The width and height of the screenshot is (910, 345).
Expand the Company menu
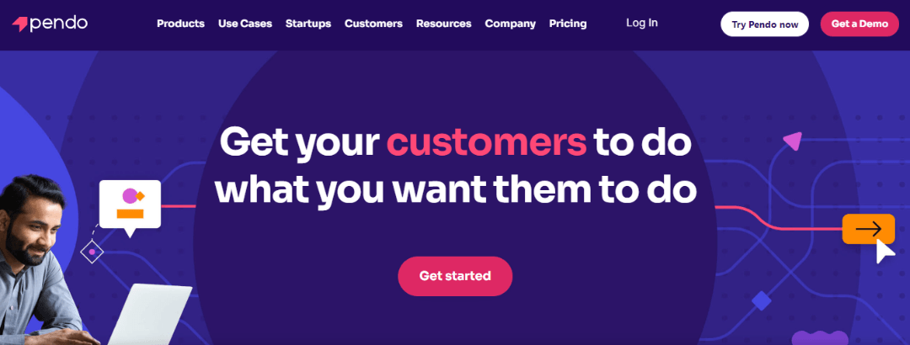pyautogui.click(x=510, y=24)
